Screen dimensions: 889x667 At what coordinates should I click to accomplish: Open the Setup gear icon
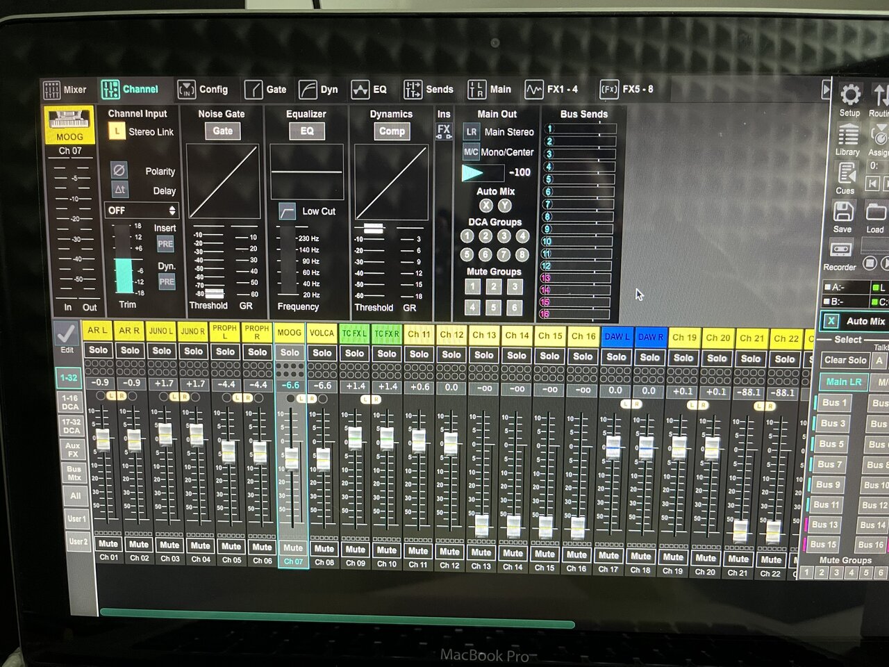(849, 95)
